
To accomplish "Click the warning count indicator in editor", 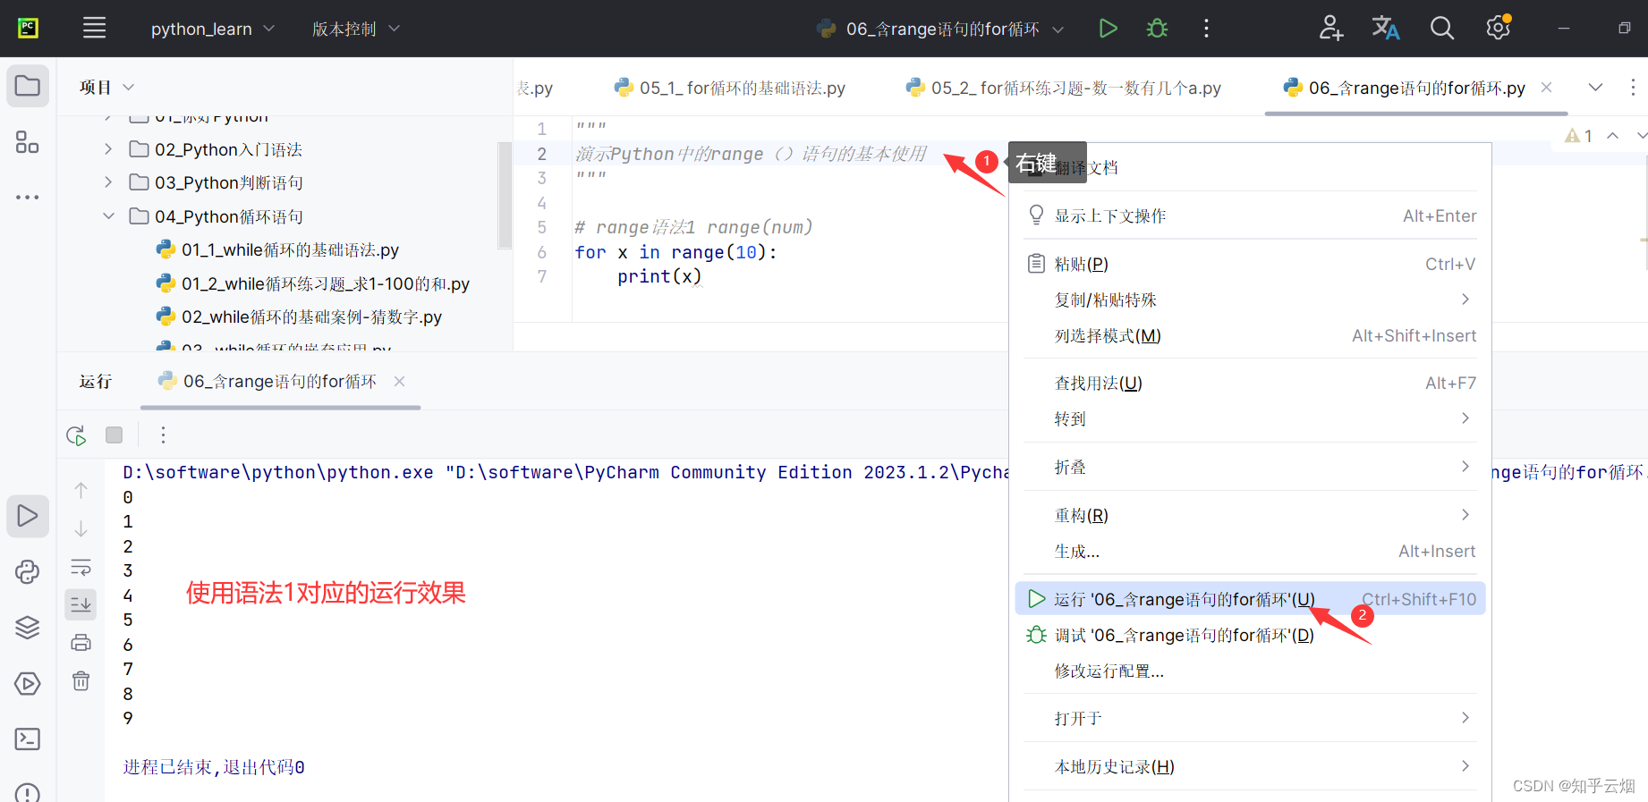I will click(1578, 136).
